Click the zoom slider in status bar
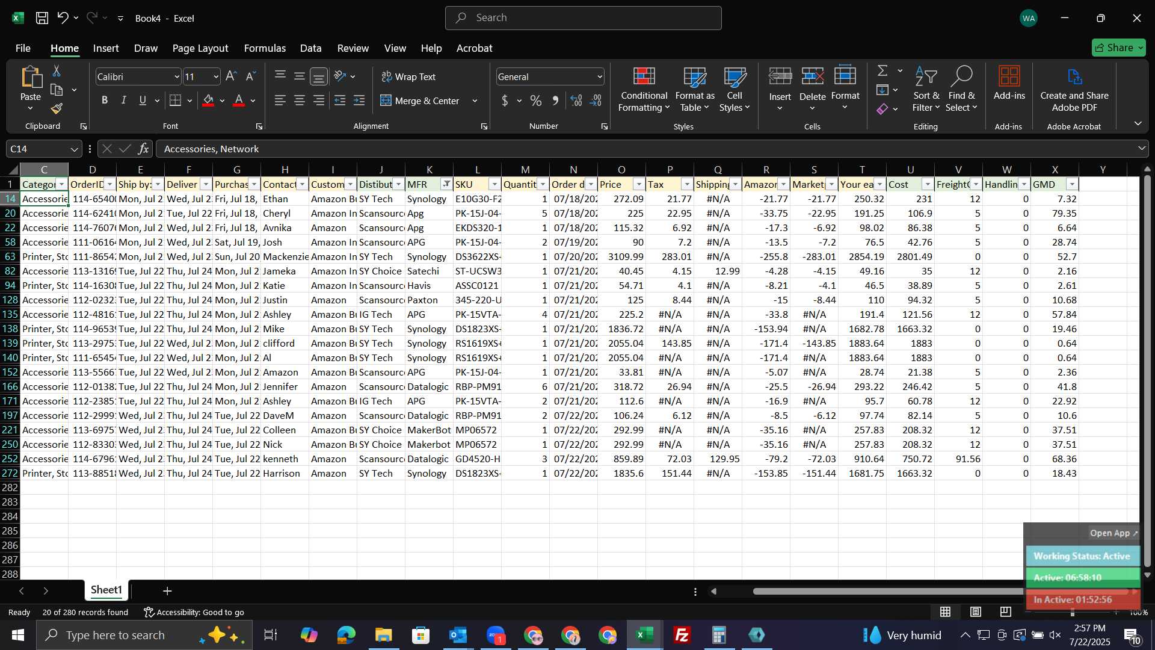Screen dimensions: 1155x650 (x=1072, y=612)
